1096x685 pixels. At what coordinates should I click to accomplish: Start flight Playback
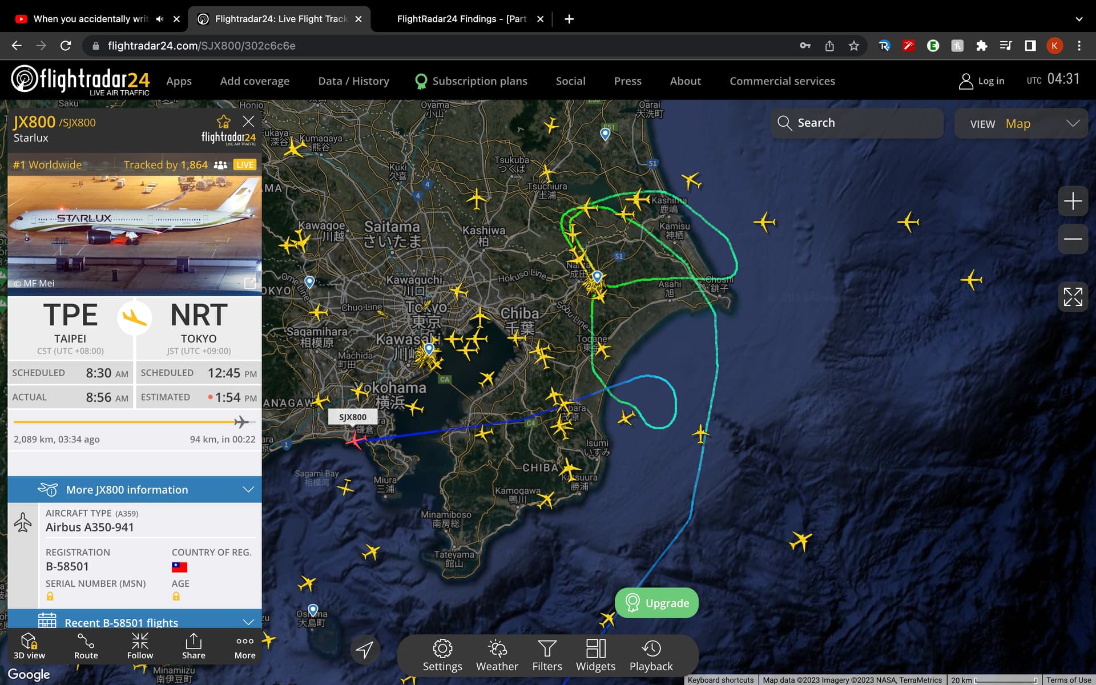click(651, 655)
